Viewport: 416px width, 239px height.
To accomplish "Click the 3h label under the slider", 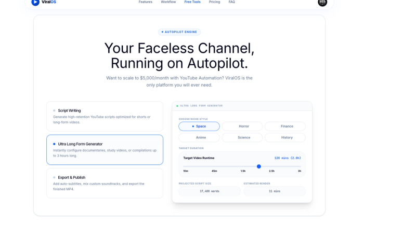I will (300, 171).
